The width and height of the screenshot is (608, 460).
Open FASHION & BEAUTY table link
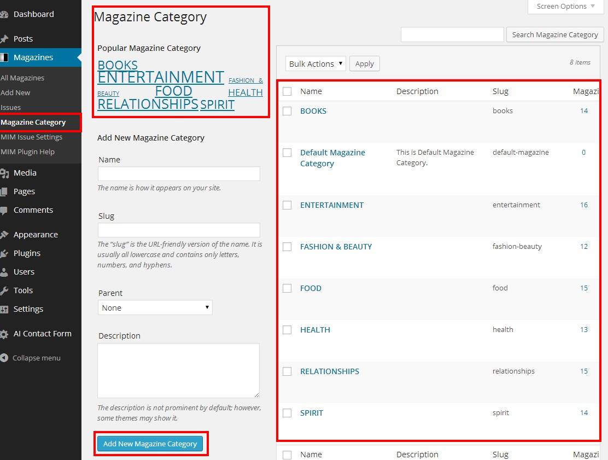click(x=336, y=247)
